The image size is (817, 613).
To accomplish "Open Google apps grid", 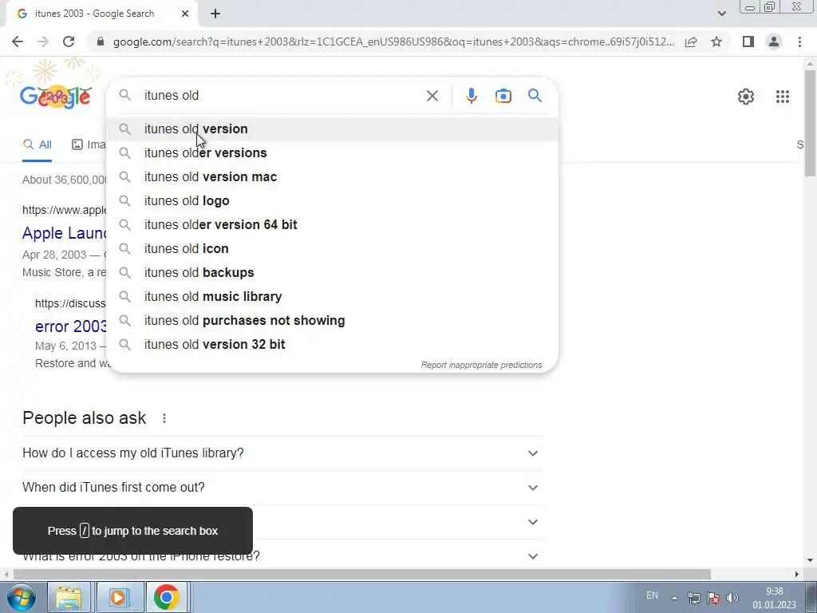I will [x=782, y=97].
